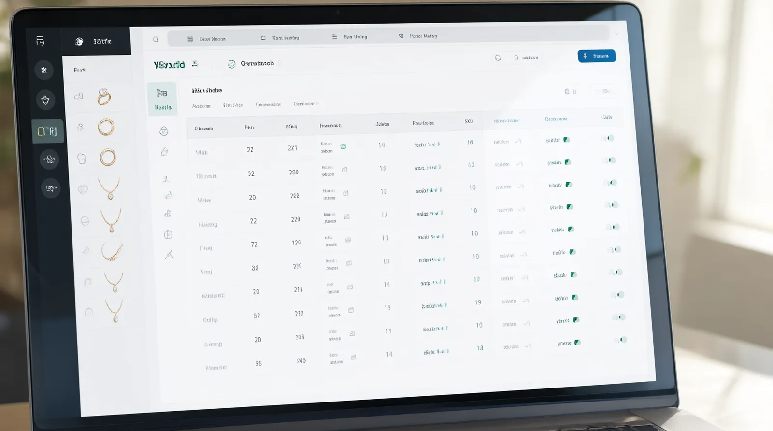Click the table cell showing 245
This screenshot has width=773, height=431.
pyautogui.click(x=301, y=360)
